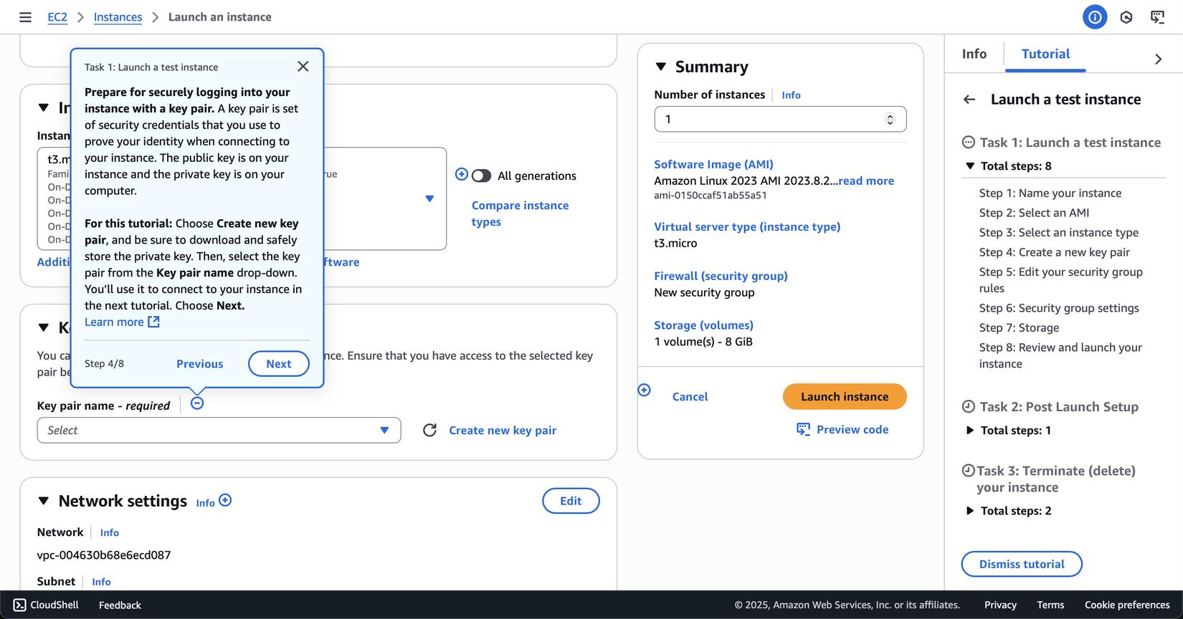Select the Tutorial tab
Viewport: 1183px width, 619px height.
point(1045,54)
